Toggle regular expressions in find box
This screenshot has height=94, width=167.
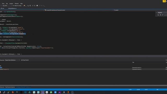(x=163, y=15)
